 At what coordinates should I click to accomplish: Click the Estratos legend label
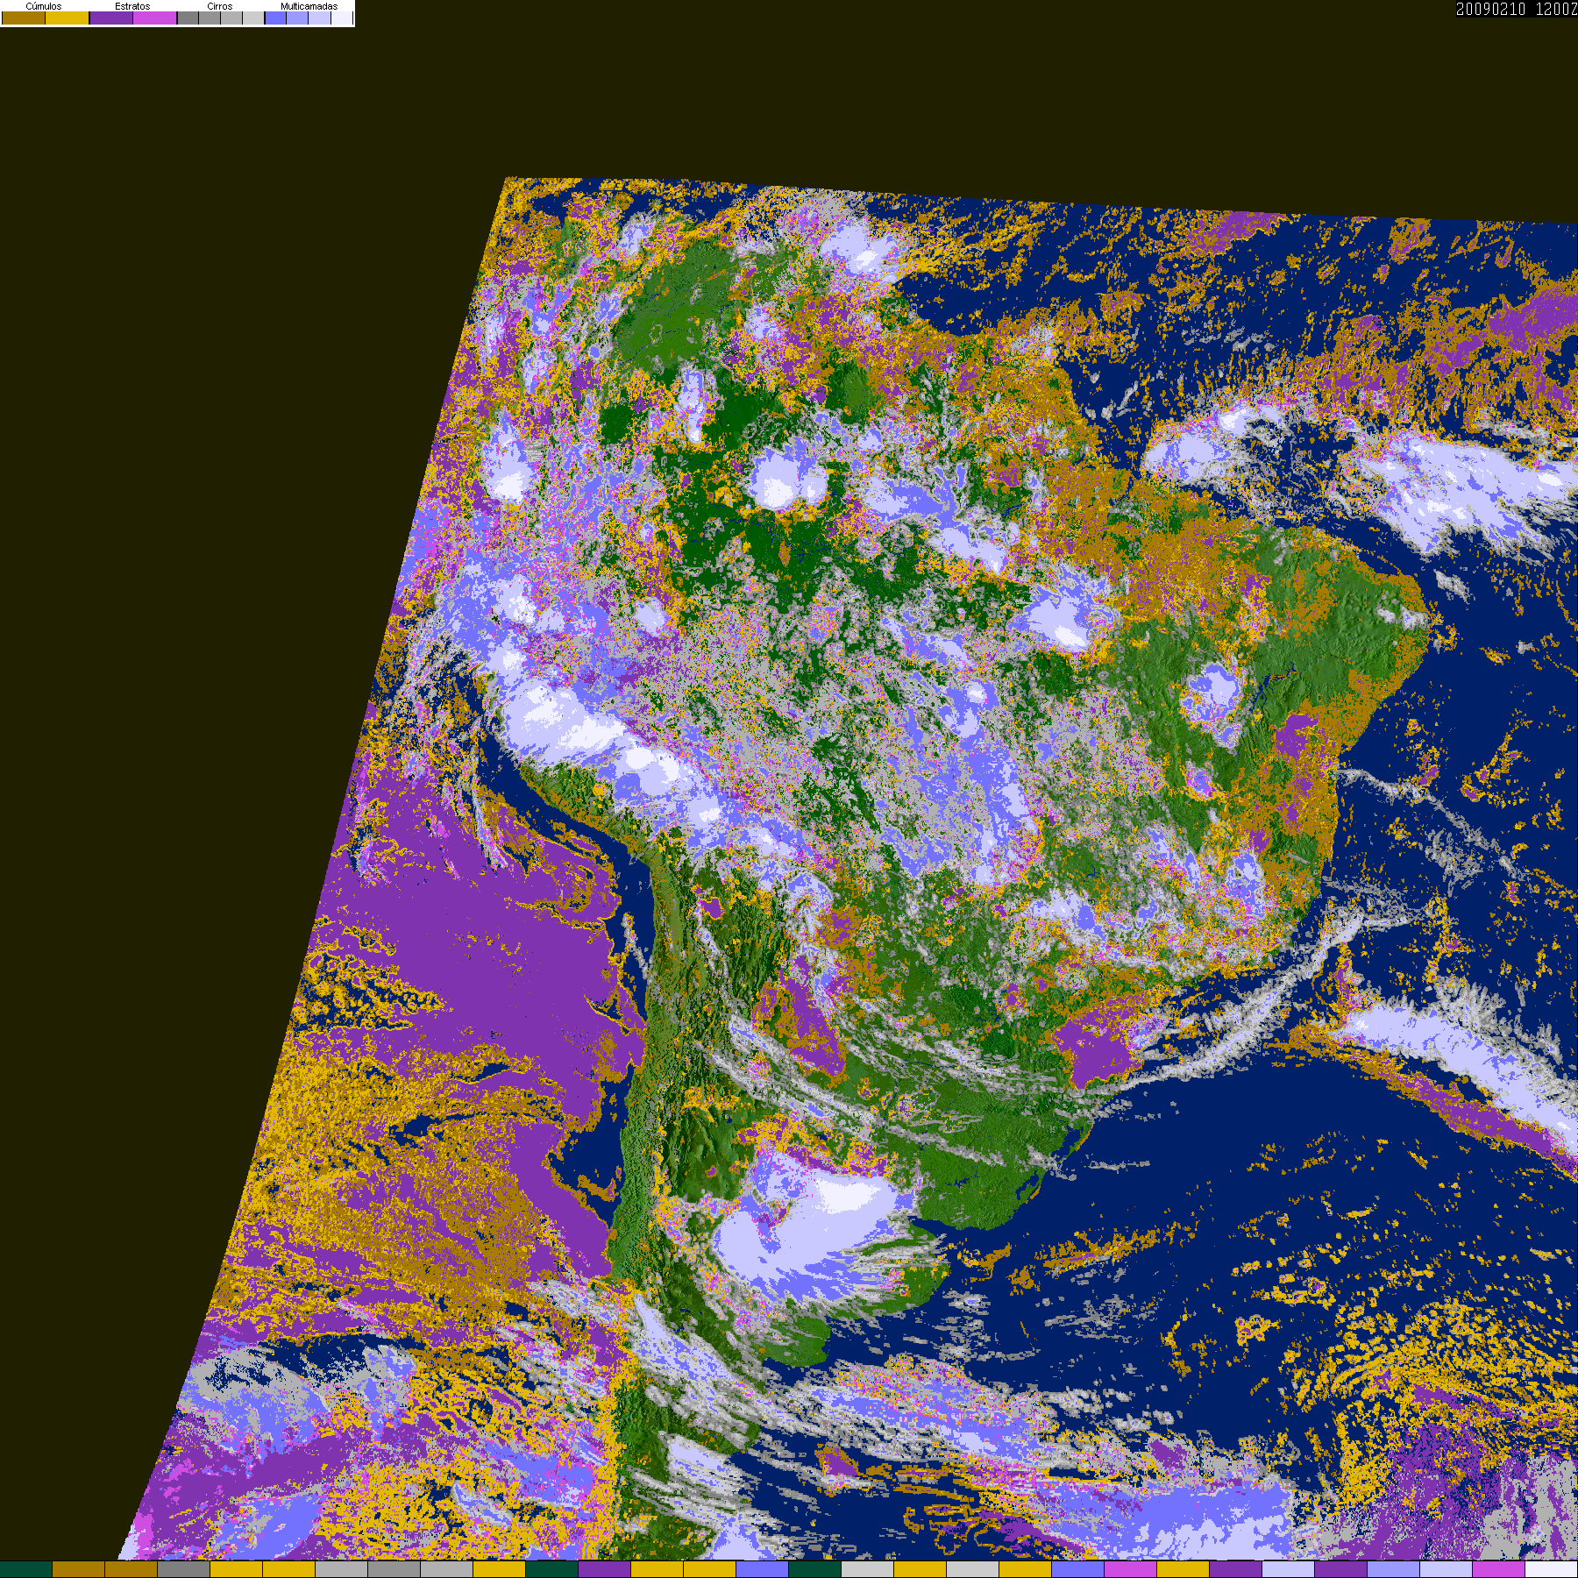(x=132, y=6)
